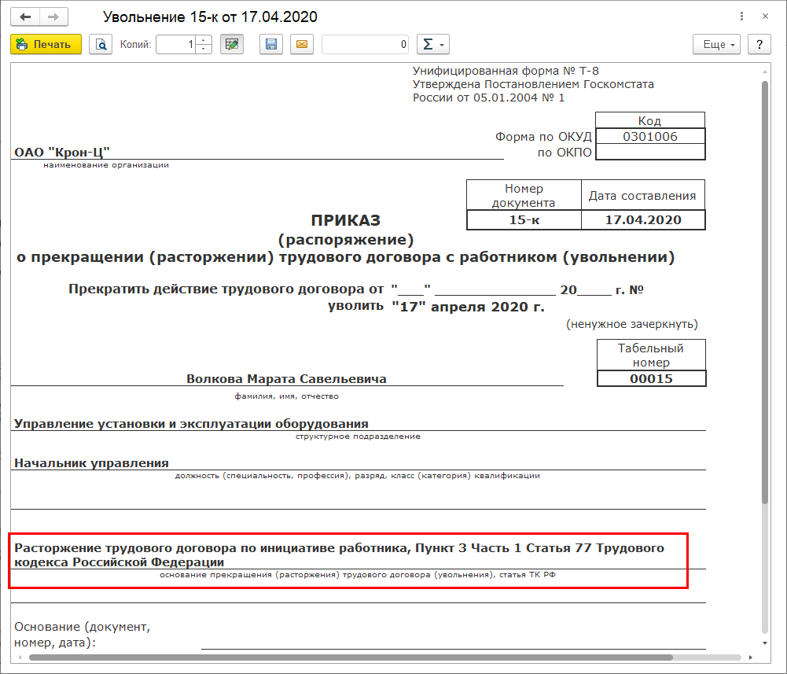Screen dimensions: 787x674
Task: Toggle edit mode for the print form
Action: 232,44
